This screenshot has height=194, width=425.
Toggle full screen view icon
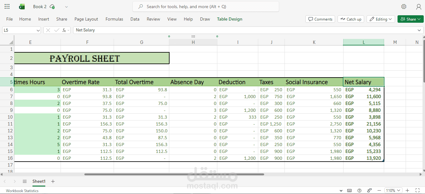click(x=417, y=190)
